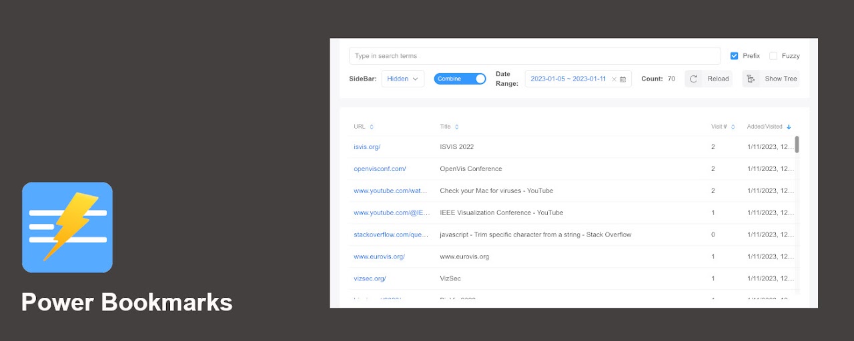Viewport: 854px width, 341px height.
Task: Click the search terms input field
Action: 534,56
